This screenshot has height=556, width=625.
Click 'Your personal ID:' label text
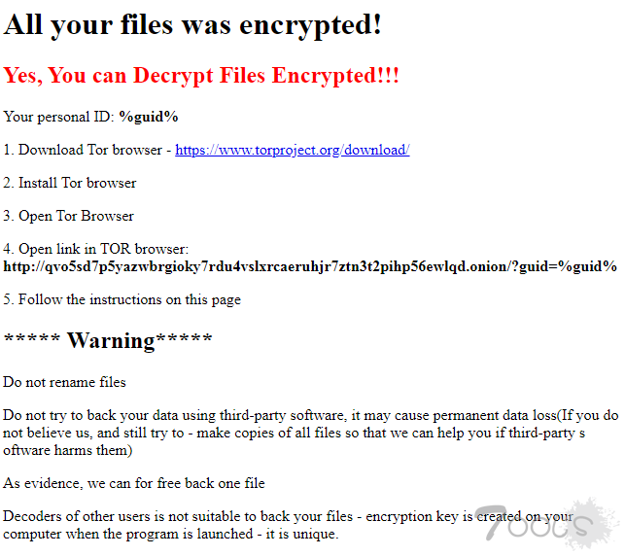tap(58, 117)
